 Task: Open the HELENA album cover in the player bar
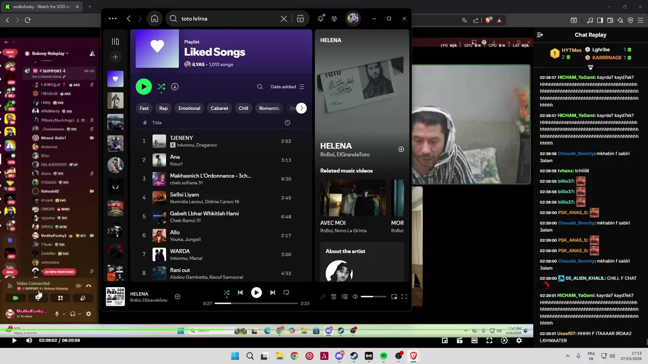point(115,297)
